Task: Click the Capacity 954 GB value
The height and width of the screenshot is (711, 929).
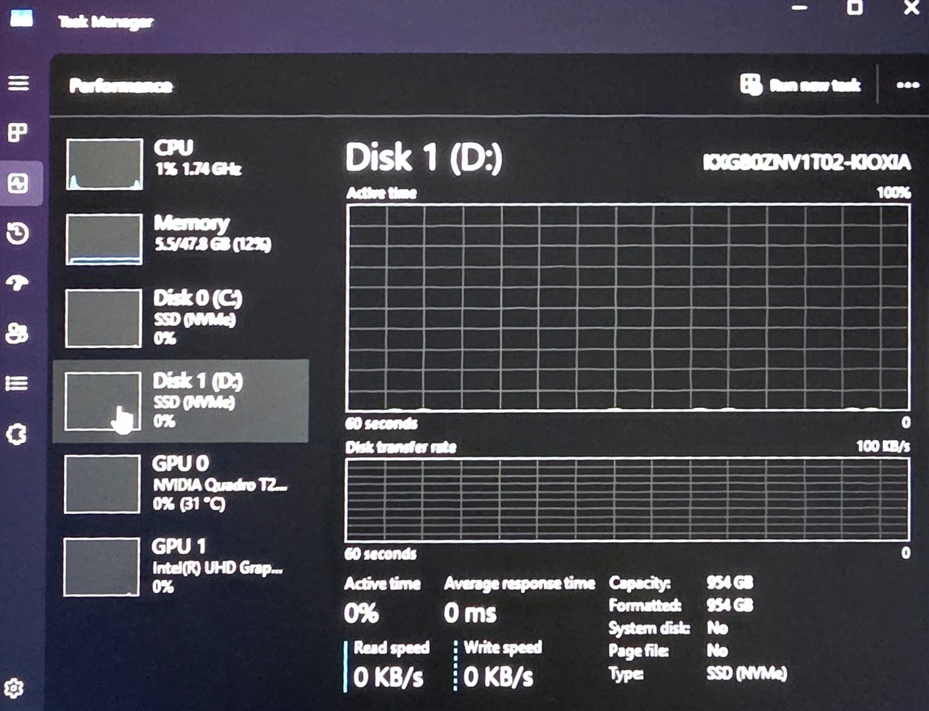Action: point(730,582)
